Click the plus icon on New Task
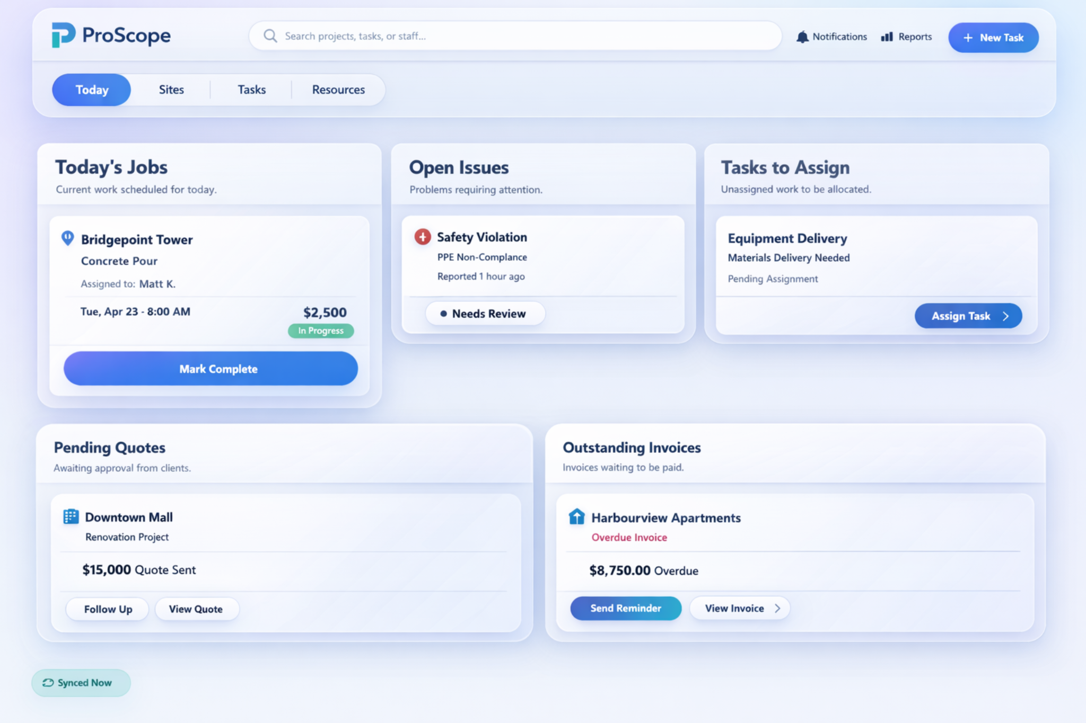Image resolution: width=1086 pixels, height=723 pixels. point(968,38)
